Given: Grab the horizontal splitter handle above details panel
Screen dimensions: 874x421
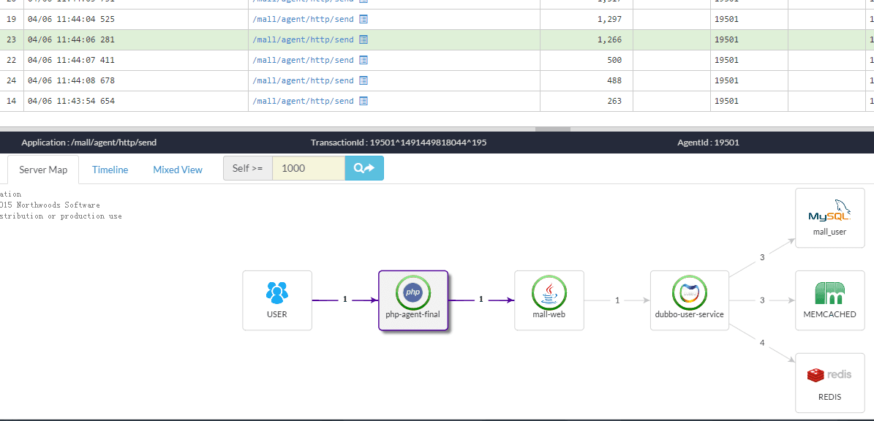Looking at the screenshot, I should pyautogui.click(x=554, y=129).
